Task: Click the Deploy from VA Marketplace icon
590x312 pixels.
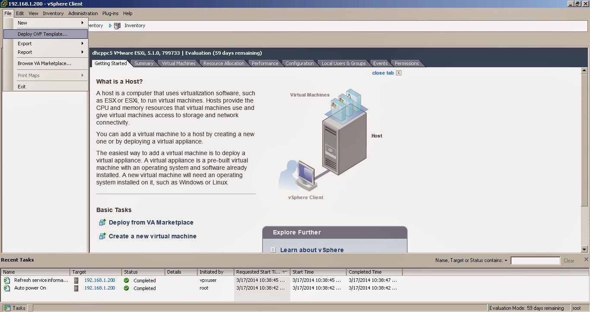Action: [x=102, y=222]
